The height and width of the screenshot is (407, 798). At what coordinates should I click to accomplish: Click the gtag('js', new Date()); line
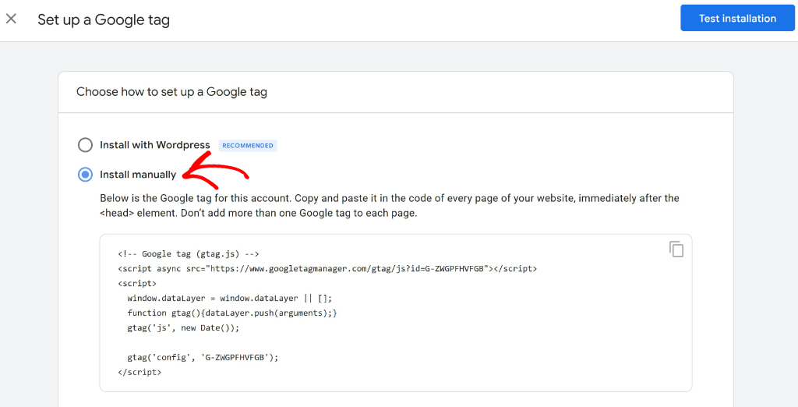click(x=183, y=327)
